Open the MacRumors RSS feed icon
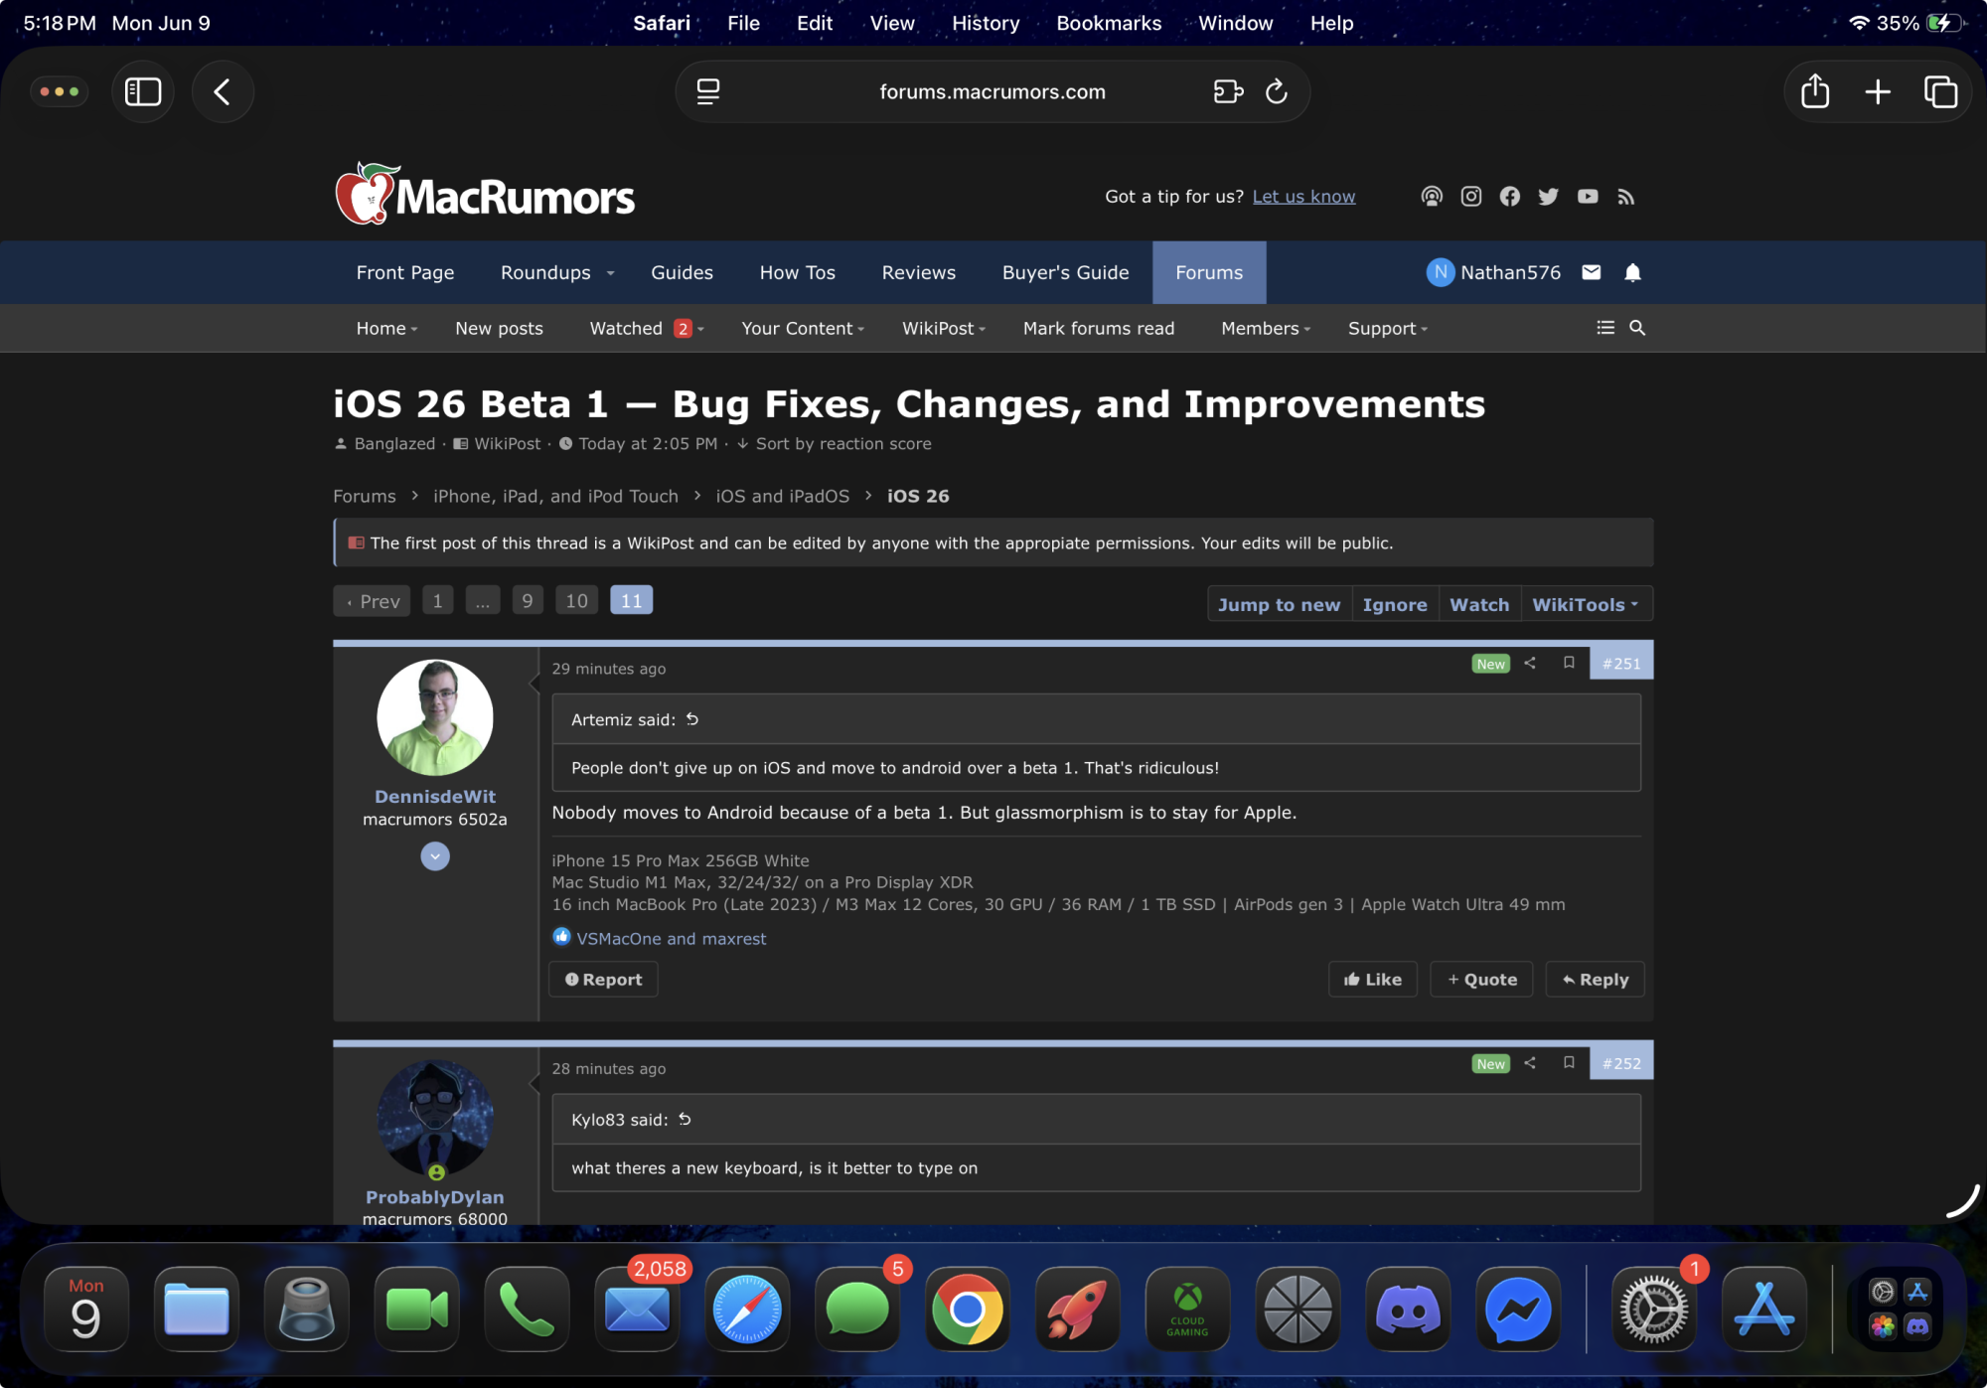The image size is (1987, 1388). 1626,197
